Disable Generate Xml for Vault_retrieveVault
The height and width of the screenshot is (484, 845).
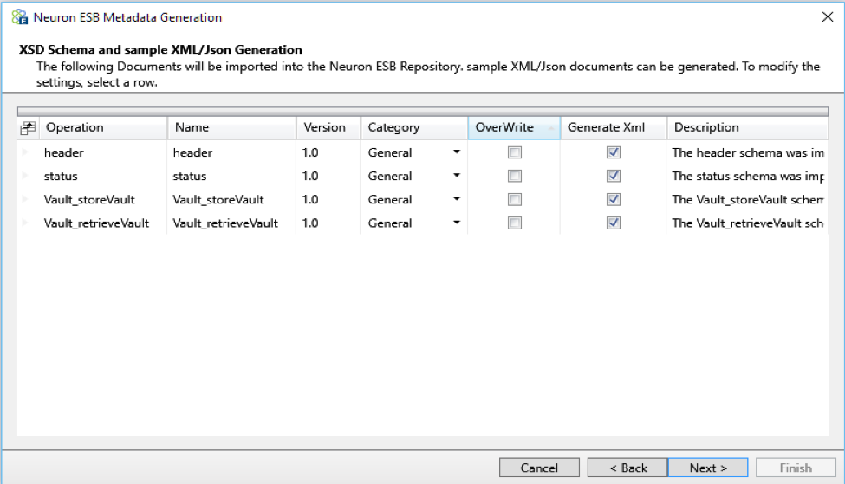click(614, 223)
